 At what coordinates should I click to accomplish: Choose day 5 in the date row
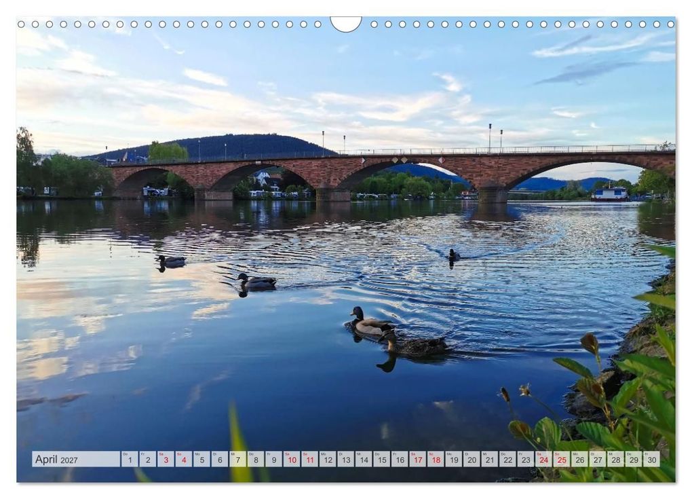(201, 459)
